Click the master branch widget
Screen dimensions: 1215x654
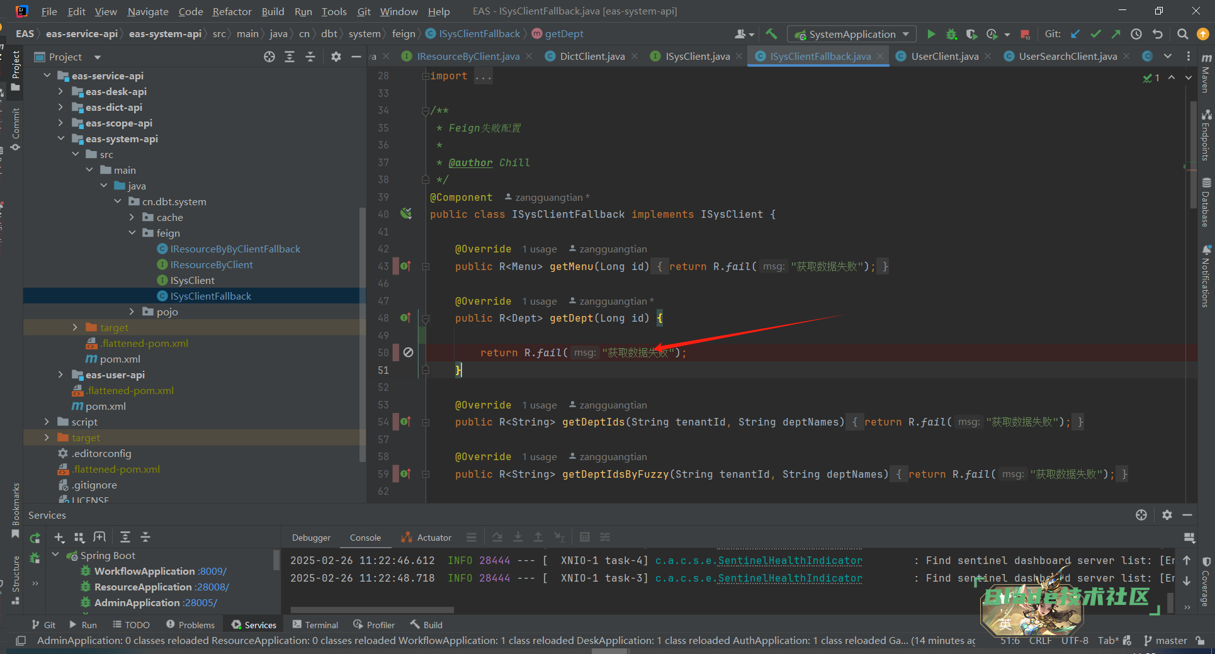coord(1166,641)
